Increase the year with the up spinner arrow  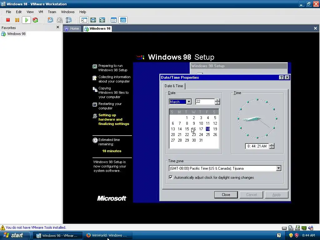pyautogui.click(x=217, y=100)
